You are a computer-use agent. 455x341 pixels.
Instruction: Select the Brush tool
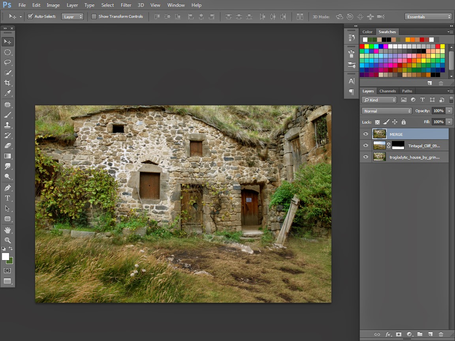8,115
